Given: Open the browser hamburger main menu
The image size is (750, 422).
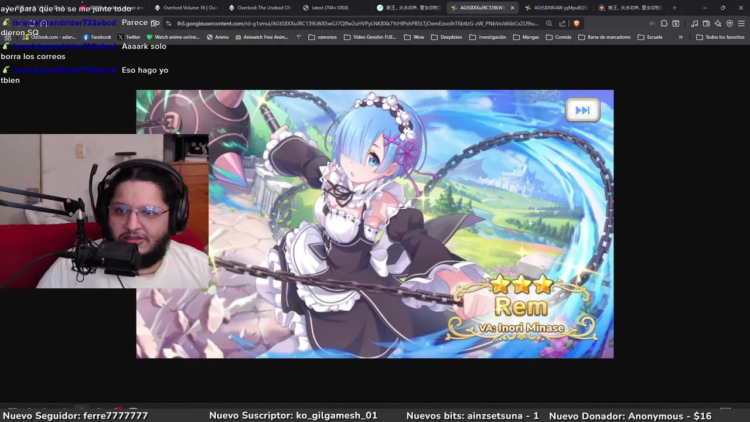Looking at the screenshot, I should coord(741,23).
